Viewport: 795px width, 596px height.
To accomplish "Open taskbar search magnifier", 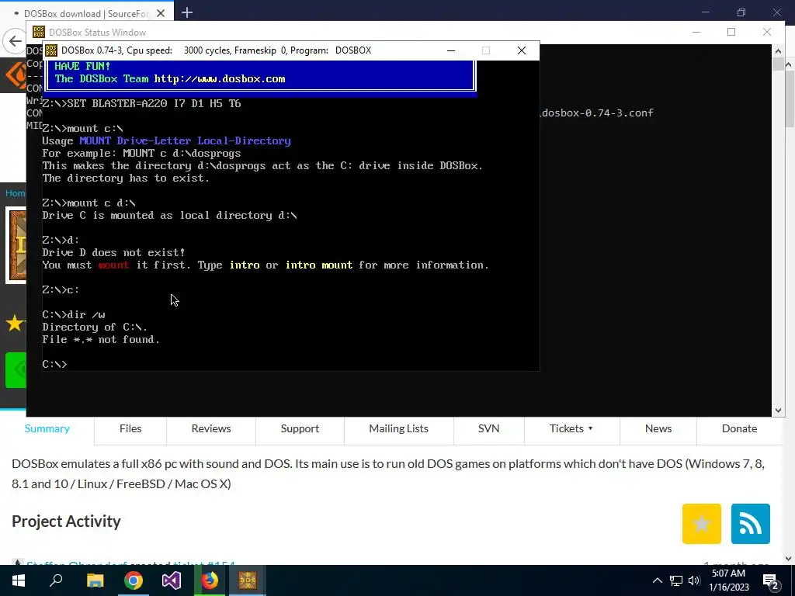I will pyautogui.click(x=56, y=580).
